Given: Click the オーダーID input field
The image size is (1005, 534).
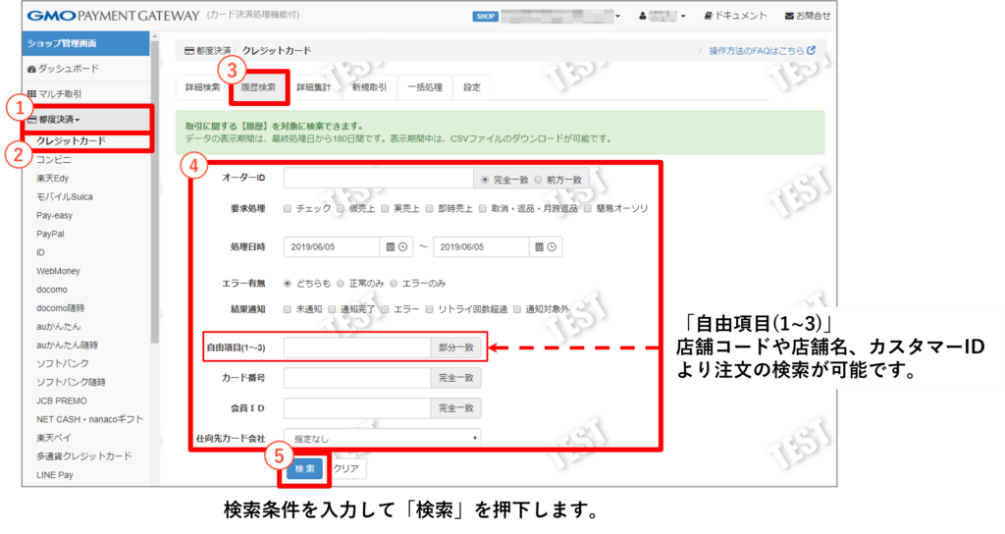Looking at the screenshot, I should [378, 180].
